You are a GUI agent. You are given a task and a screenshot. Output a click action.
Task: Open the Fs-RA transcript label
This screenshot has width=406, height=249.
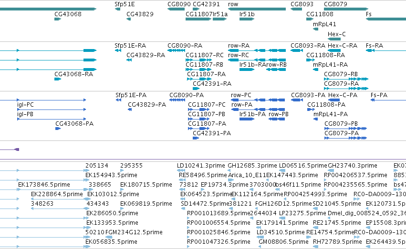(x=375, y=45)
